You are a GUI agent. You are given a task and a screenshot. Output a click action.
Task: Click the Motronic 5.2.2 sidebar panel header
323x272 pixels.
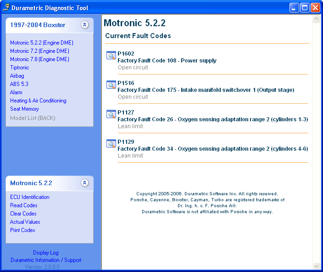tap(50, 183)
